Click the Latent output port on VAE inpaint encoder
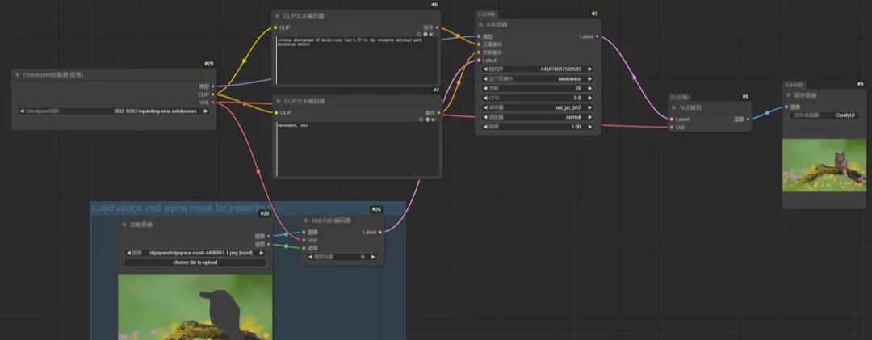The width and height of the screenshot is (872, 340). [x=379, y=232]
